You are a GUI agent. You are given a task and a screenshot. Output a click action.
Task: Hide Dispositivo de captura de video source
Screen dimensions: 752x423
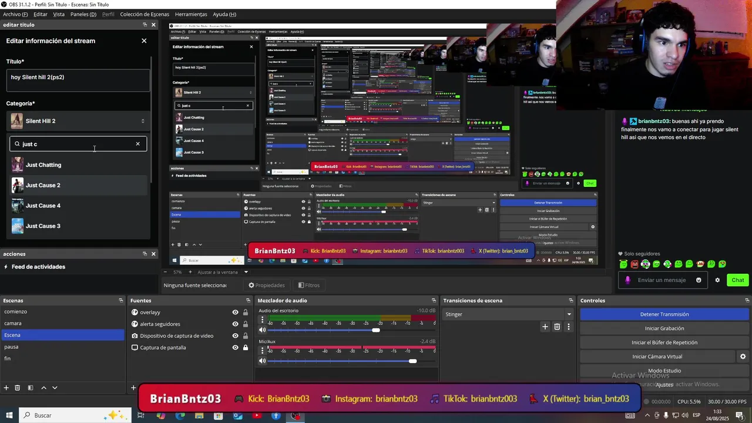coord(235,336)
